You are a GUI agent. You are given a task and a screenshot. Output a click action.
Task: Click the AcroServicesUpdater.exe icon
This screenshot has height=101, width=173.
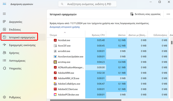(x=55, y=56)
